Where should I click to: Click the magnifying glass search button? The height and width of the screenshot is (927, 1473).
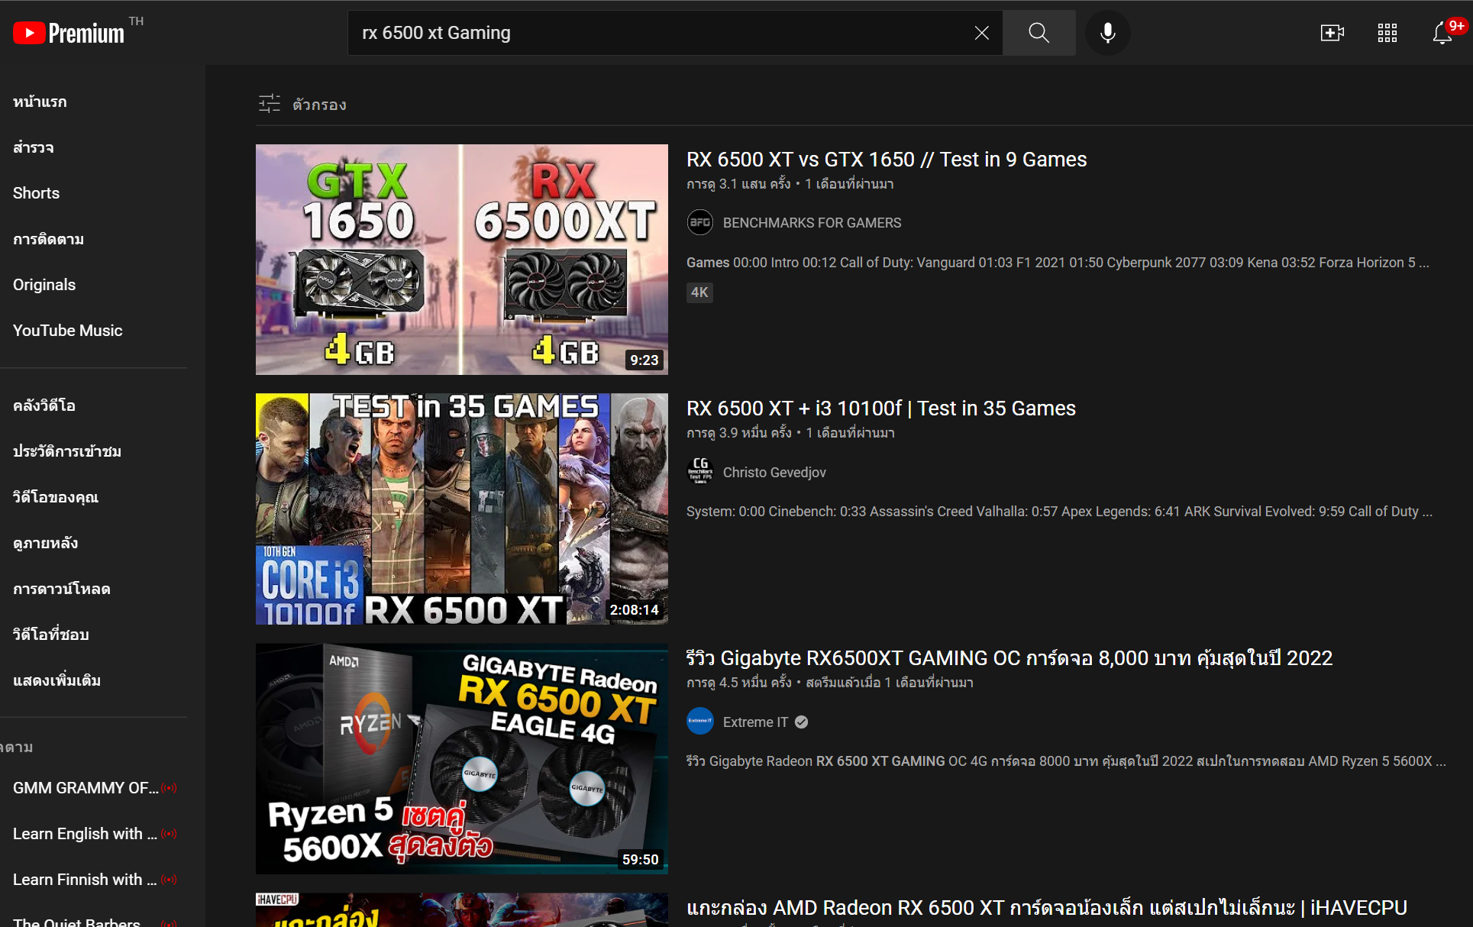point(1039,33)
